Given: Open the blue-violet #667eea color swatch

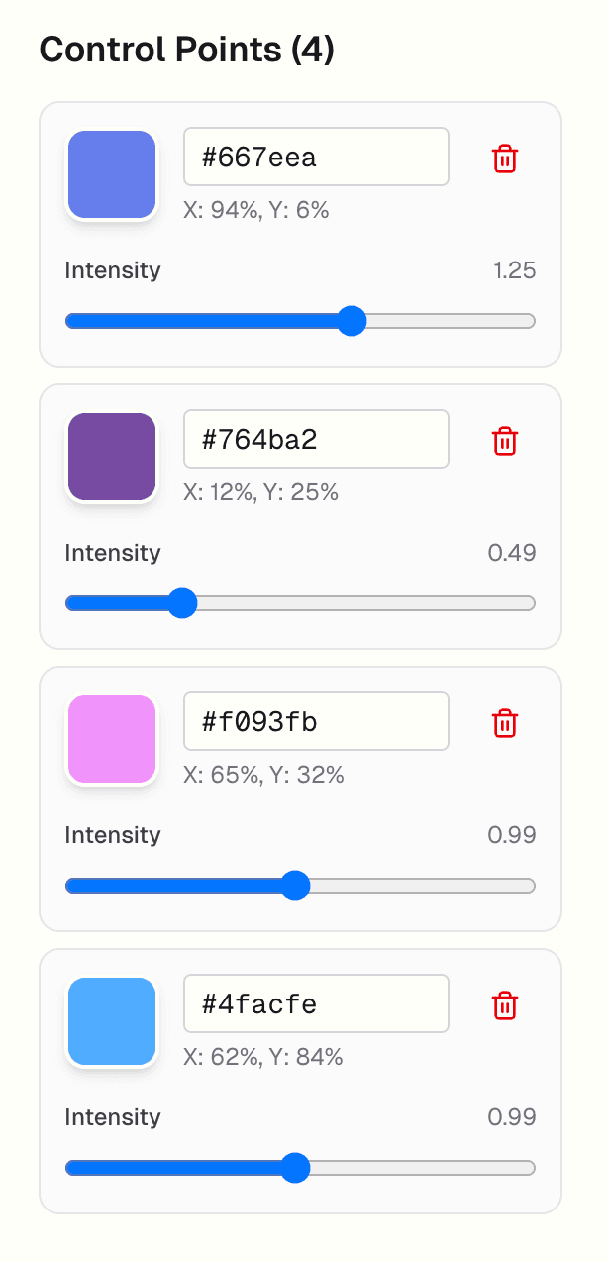Looking at the screenshot, I should 112,174.
